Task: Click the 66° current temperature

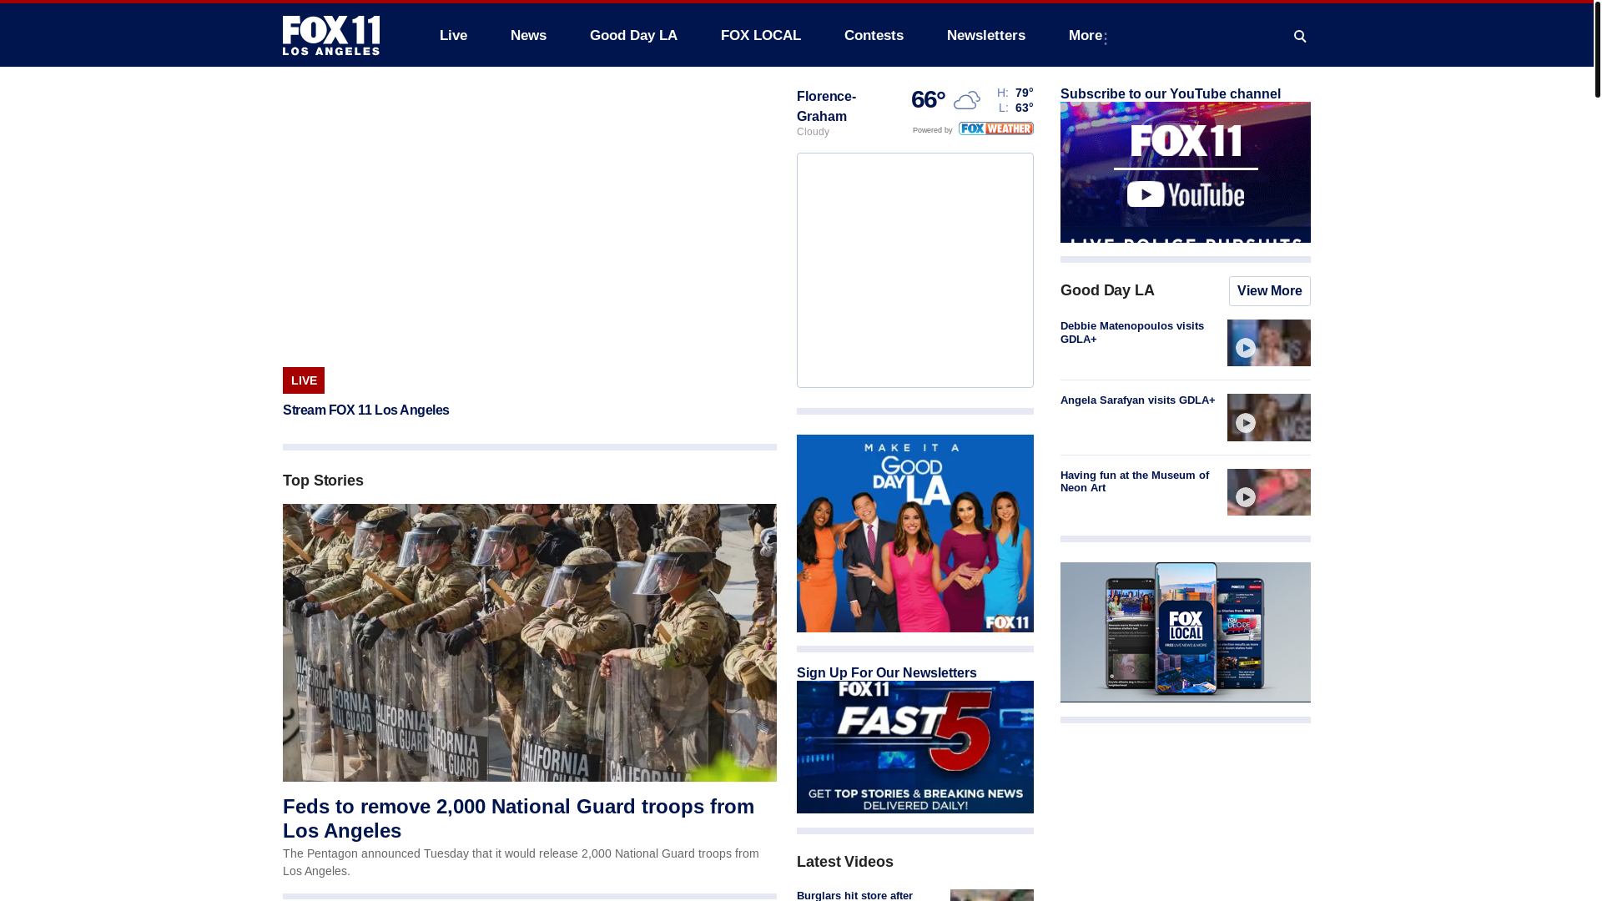Action: (x=928, y=100)
